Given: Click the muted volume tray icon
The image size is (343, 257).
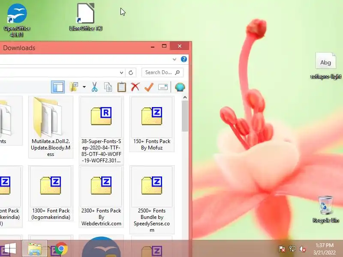Looking at the screenshot, I should [303, 249].
